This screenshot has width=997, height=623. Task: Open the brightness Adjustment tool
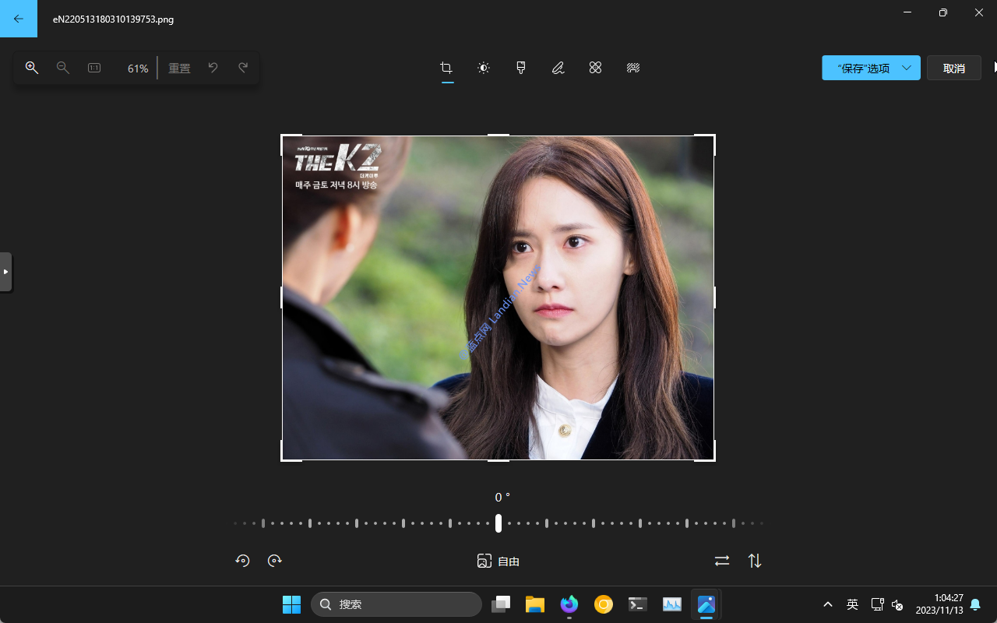(484, 68)
